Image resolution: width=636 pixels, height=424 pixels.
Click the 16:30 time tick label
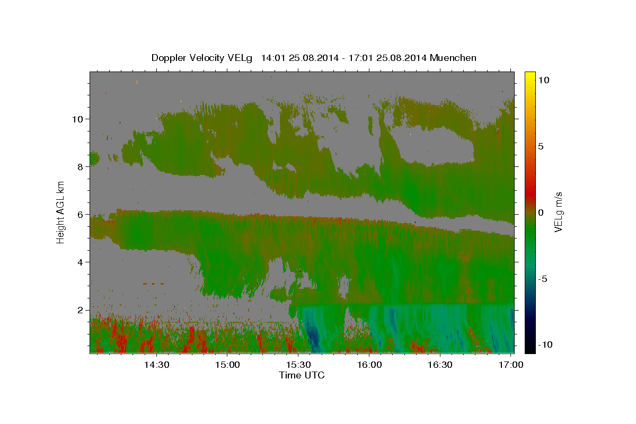440,365
